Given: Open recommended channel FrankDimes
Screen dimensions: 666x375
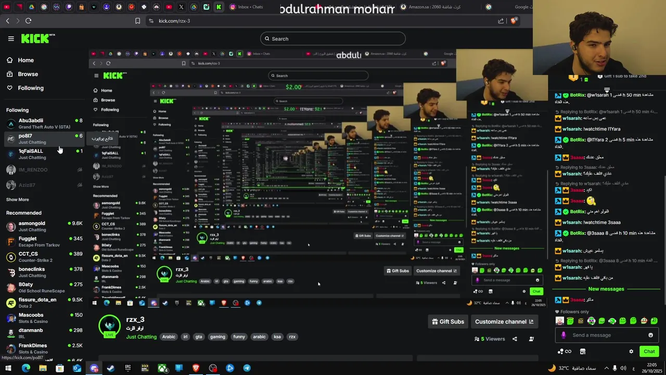Looking at the screenshot, I should tap(44, 348).
